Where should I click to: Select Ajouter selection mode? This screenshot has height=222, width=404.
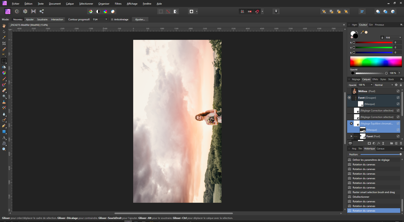click(x=30, y=20)
